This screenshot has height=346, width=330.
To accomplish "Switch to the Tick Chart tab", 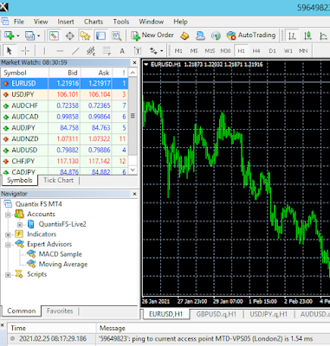I will click(x=58, y=180).
